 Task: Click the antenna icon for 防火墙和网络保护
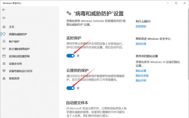click(x=4, y=49)
